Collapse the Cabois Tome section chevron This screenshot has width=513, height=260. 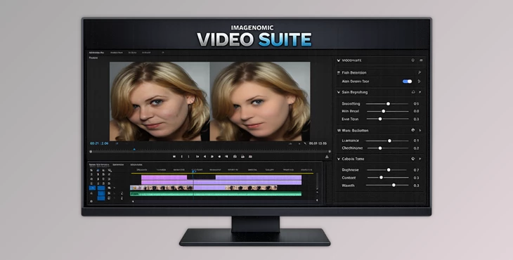click(x=339, y=159)
